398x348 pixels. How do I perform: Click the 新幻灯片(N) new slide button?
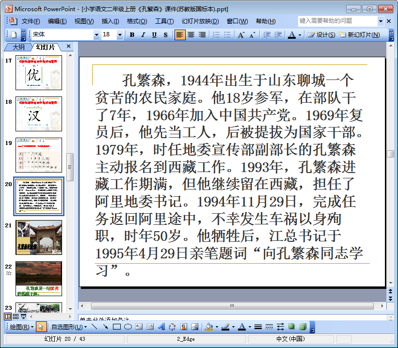(359, 35)
